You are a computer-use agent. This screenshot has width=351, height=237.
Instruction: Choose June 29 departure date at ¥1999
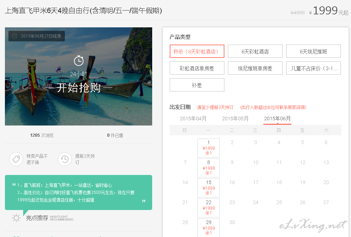pos(209,228)
